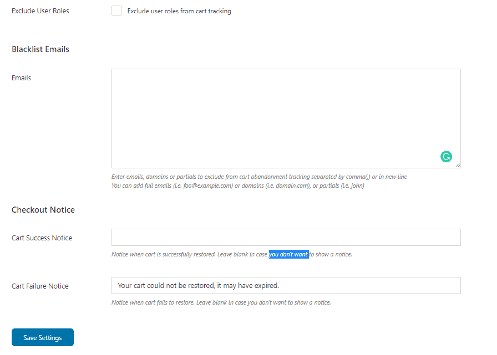This screenshot has height=355, width=497.
Task: Click the Grammarly icon in Emails box
Action: (446, 156)
